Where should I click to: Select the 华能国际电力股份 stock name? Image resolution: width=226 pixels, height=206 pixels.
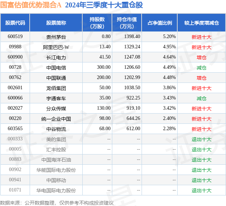[56, 170]
